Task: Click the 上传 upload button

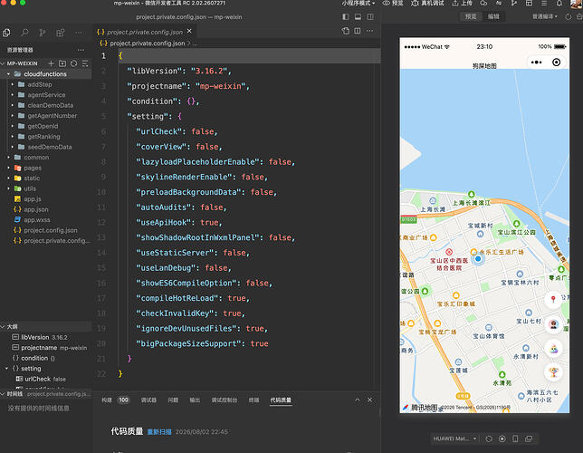Action: coord(463,3)
